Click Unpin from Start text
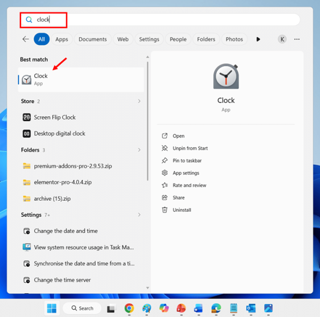The width and height of the screenshot is (320, 317). click(x=190, y=148)
